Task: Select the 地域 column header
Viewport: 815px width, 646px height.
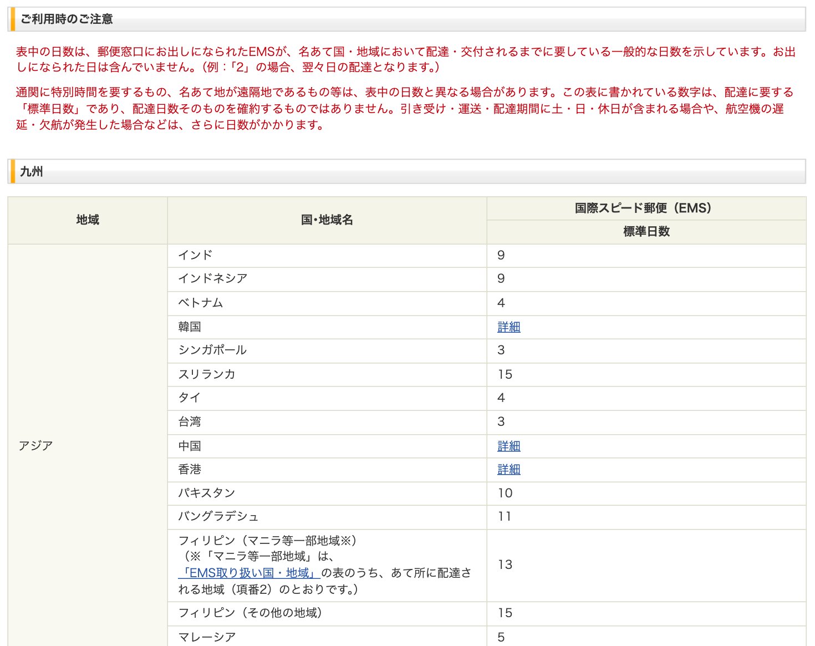Action: point(88,220)
